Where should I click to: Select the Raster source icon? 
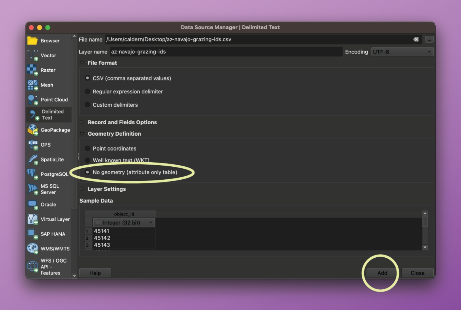click(x=32, y=70)
